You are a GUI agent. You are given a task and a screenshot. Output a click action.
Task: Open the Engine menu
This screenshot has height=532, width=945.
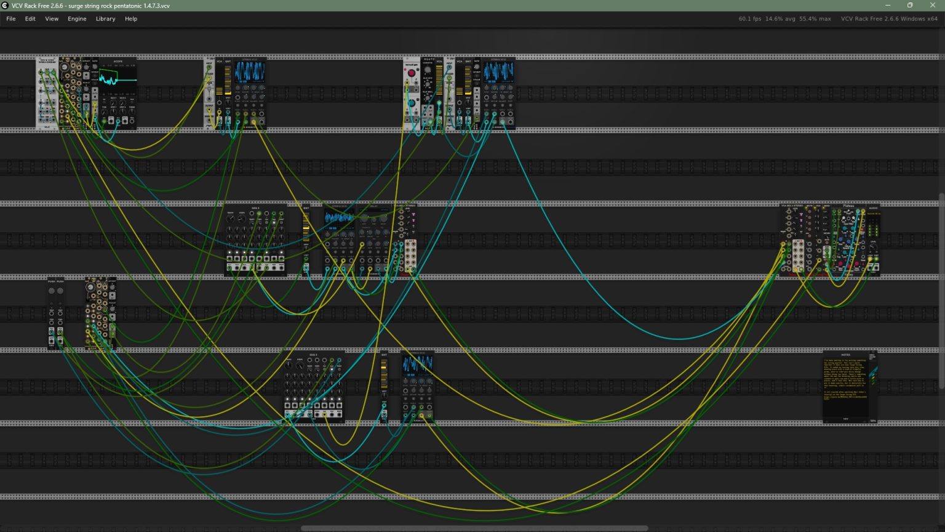[77, 18]
